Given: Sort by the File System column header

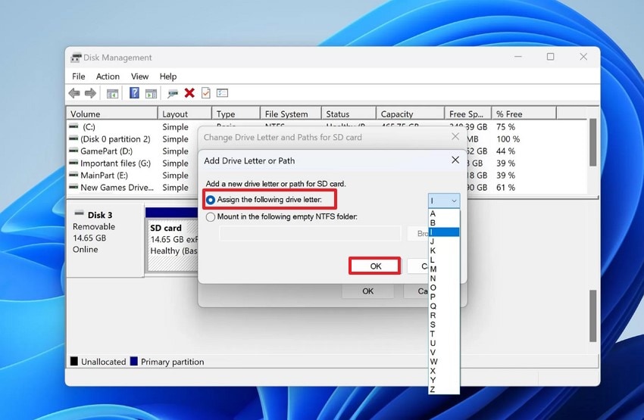Looking at the screenshot, I should [x=291, y=114].
